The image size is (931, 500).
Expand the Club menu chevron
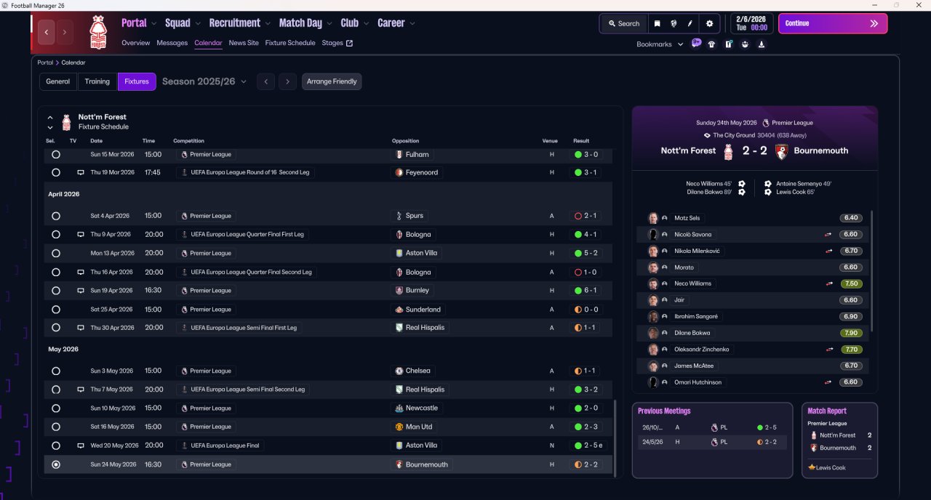(366, 23)
